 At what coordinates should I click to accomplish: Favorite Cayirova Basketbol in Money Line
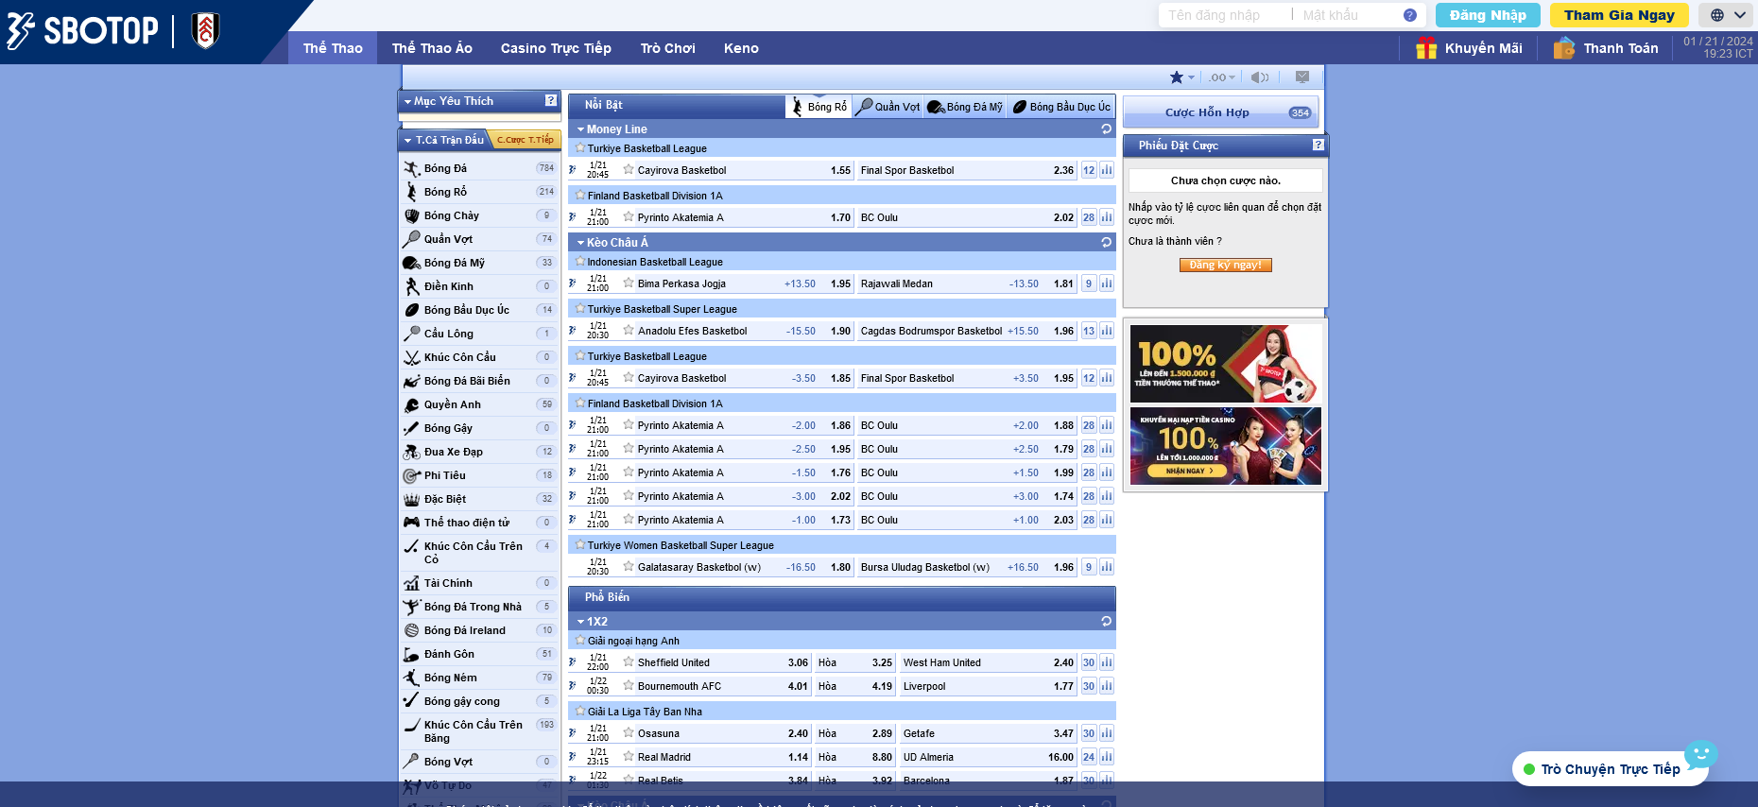(629, 169)
